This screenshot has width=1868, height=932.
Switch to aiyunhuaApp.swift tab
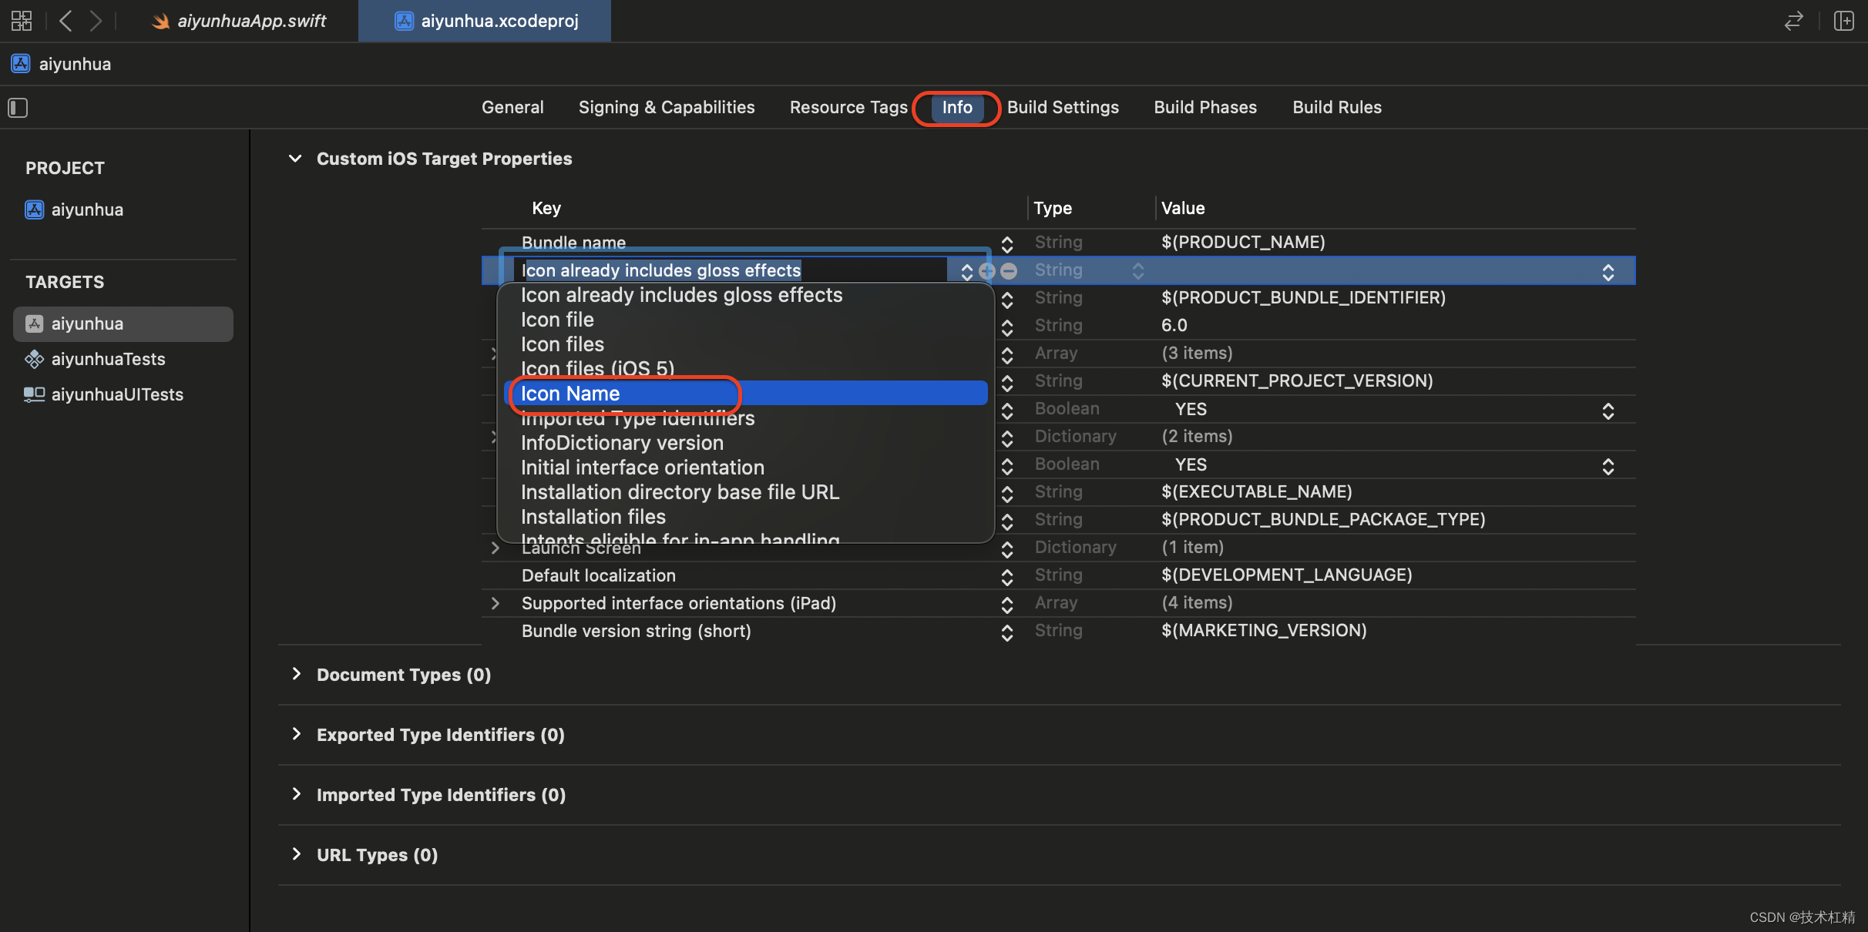coord(239,21)
